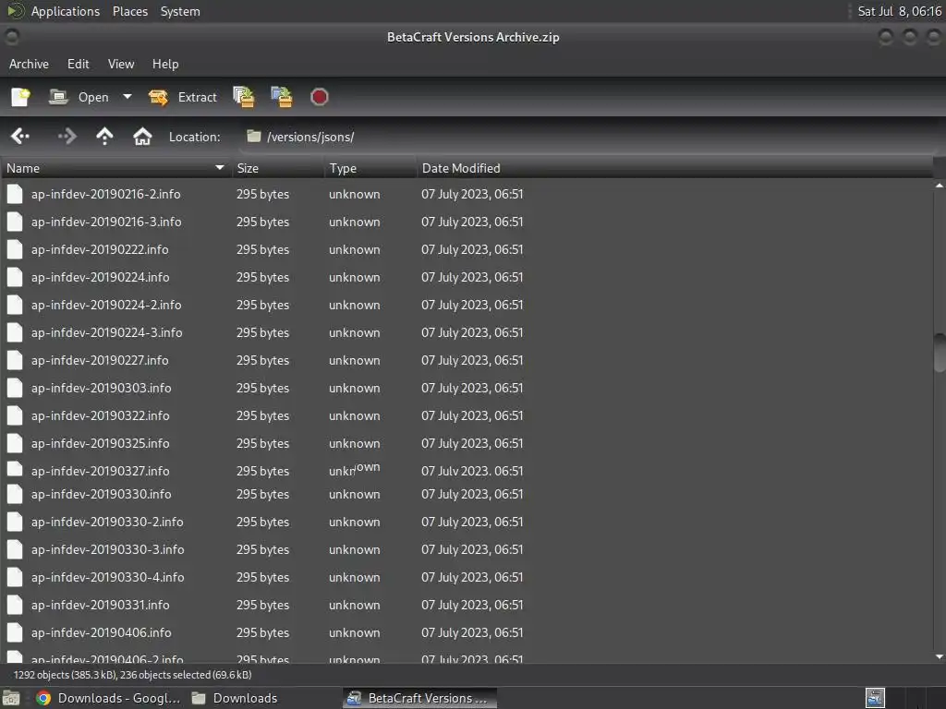Viewport: 946px width, 709px height.
Task: Go to home location
Action: [142, 137]
